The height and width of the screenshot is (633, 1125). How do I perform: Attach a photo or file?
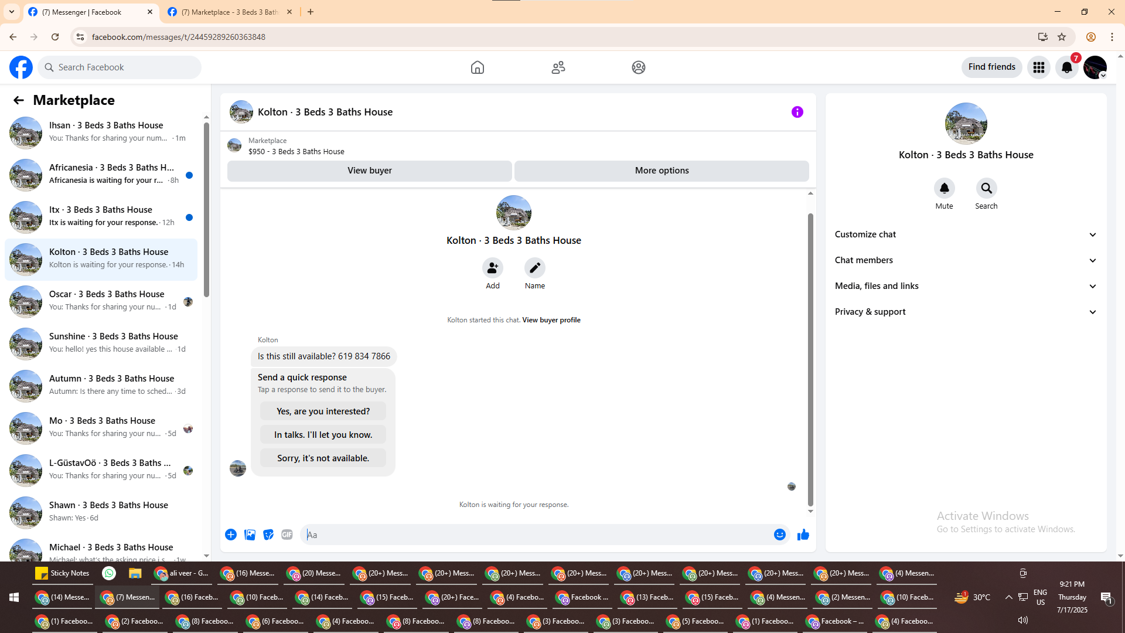[250, 535]
